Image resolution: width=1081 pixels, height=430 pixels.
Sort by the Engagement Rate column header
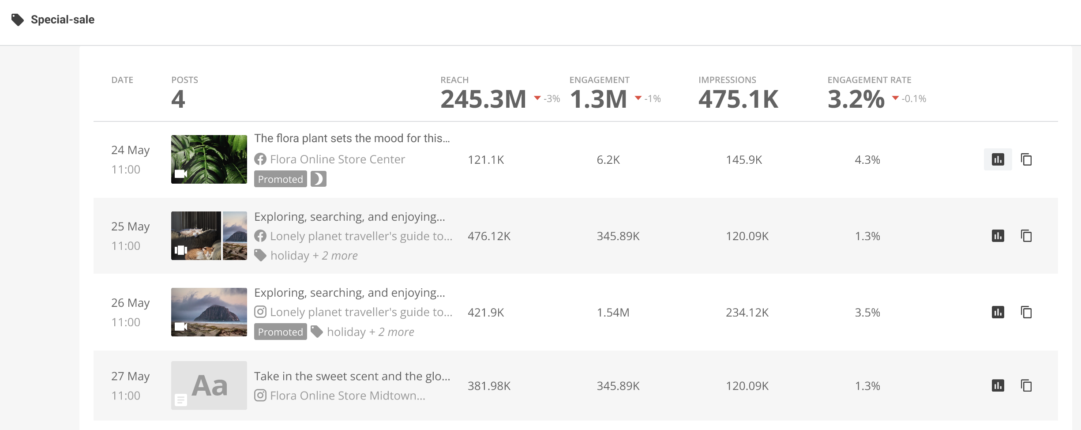point(869,80)
